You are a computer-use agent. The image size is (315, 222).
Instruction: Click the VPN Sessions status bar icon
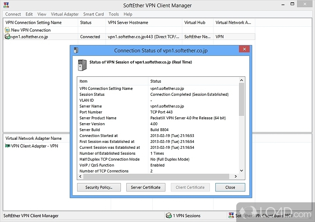169,216
